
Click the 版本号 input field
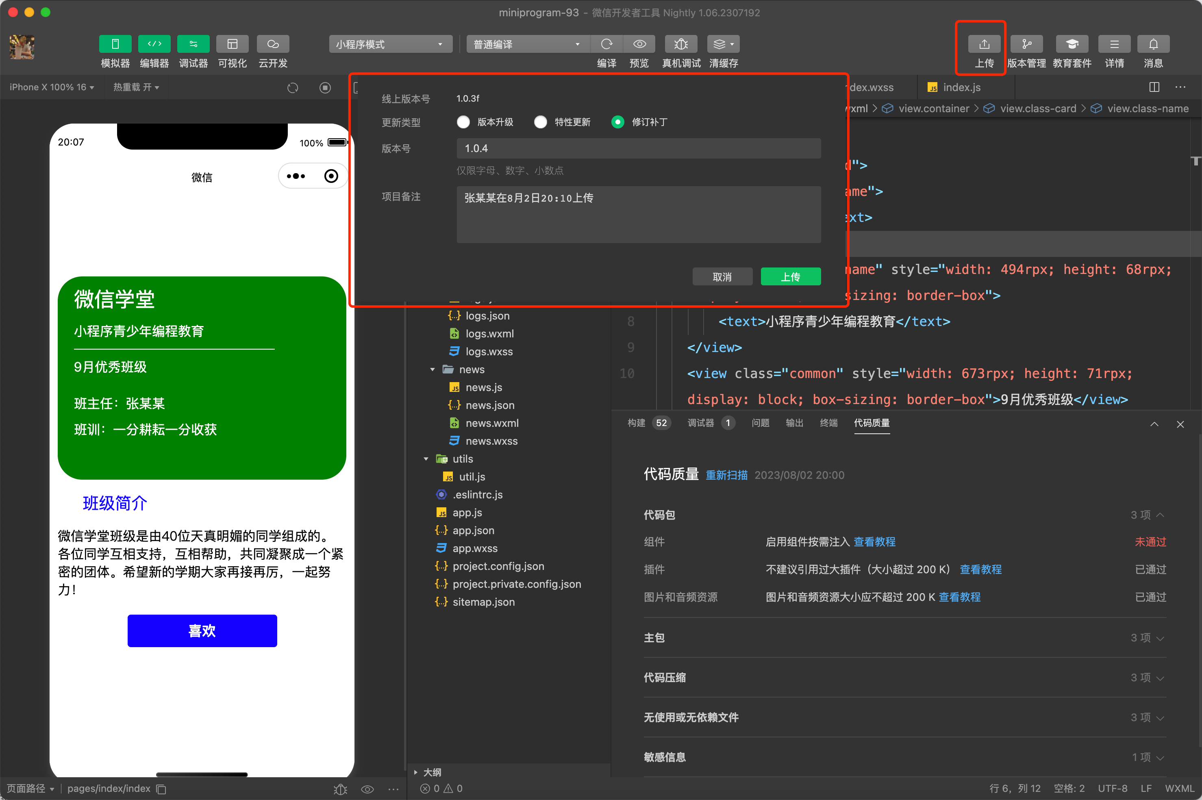point(639,148)
